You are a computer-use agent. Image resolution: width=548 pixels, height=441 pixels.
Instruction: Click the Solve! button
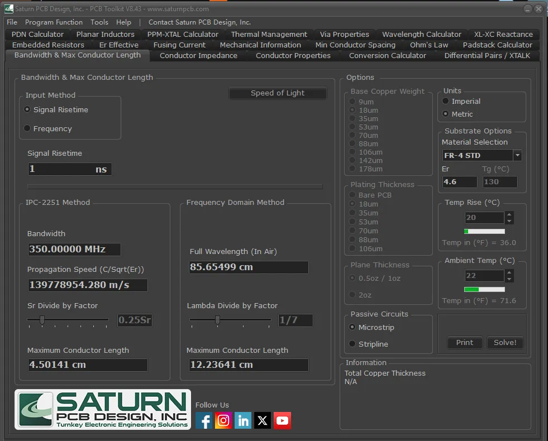504,343
